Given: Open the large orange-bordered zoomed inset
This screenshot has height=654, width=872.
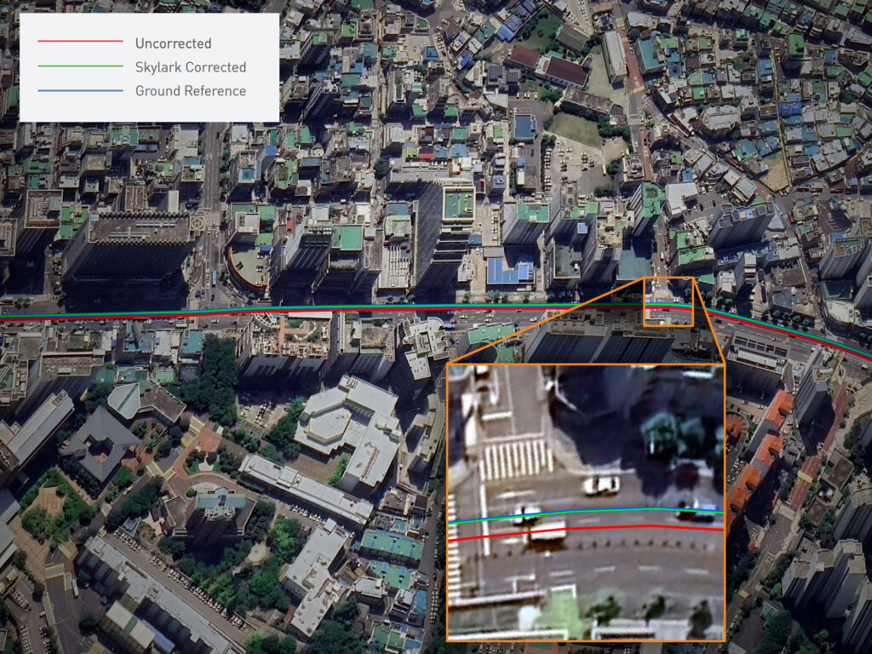Looking at the screenshot, I should point(585,502).
